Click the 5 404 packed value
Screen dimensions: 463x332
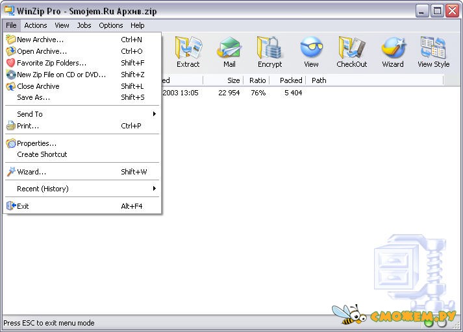[294, 93]
